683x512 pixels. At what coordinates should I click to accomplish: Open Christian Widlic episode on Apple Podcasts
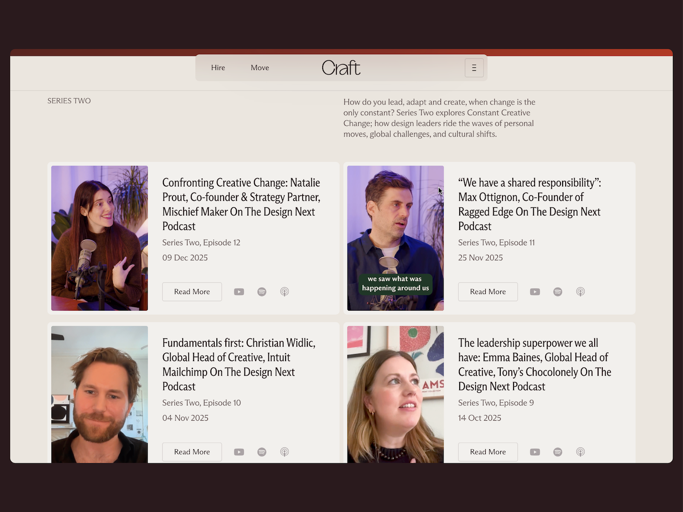coord(285,451)
